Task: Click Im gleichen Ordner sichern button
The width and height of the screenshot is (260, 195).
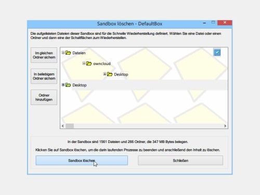Action: pos(44,55)
